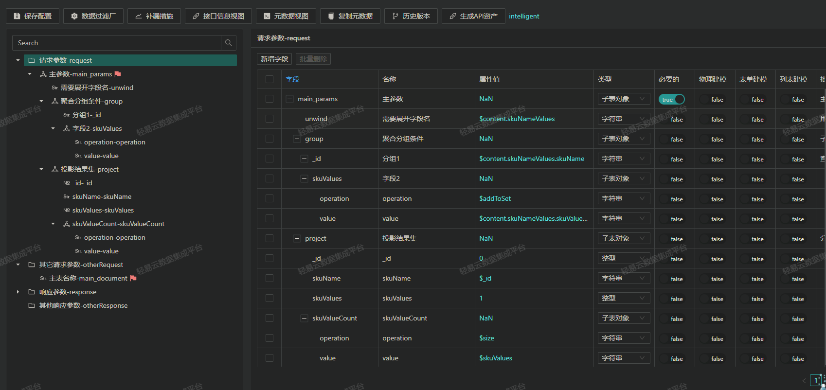
Task: Select operation-operation under 字段2-skuValues
Action: (114, 142)
